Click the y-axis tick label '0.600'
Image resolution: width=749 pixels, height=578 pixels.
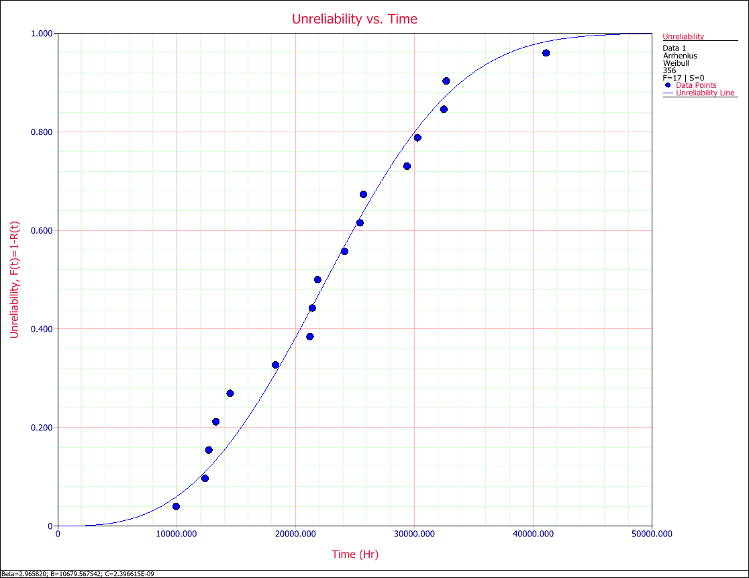click(x=42, y=231)
